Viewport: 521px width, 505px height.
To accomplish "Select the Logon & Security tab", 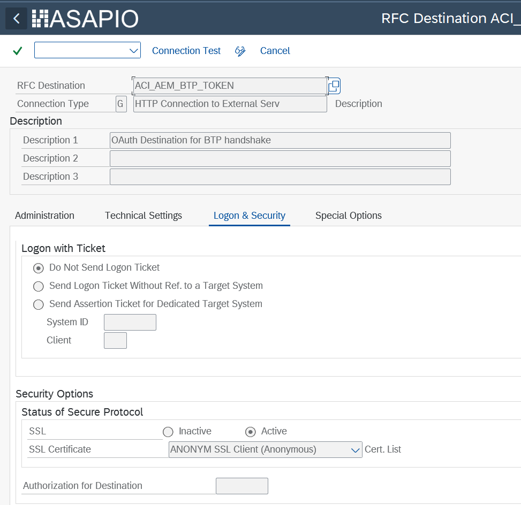I will [x=249, y=216].
